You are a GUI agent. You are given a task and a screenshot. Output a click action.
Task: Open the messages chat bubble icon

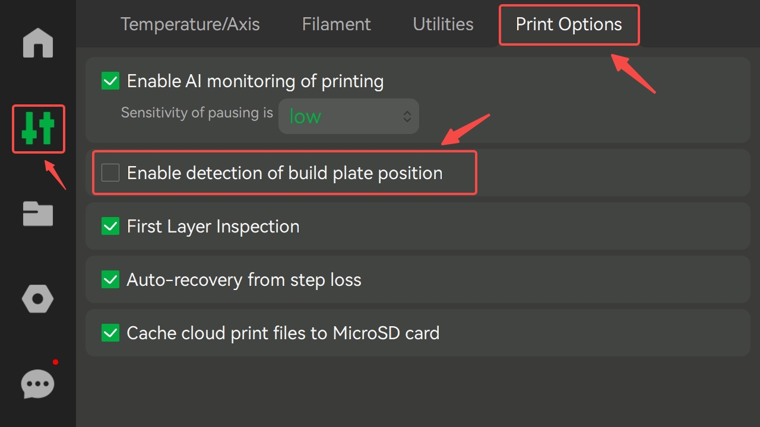(x=38, y=384)
